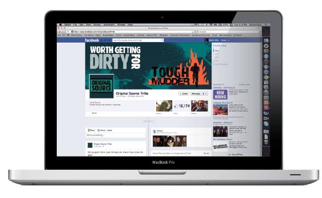Go back with Safari back arrow

click(60, 31)
